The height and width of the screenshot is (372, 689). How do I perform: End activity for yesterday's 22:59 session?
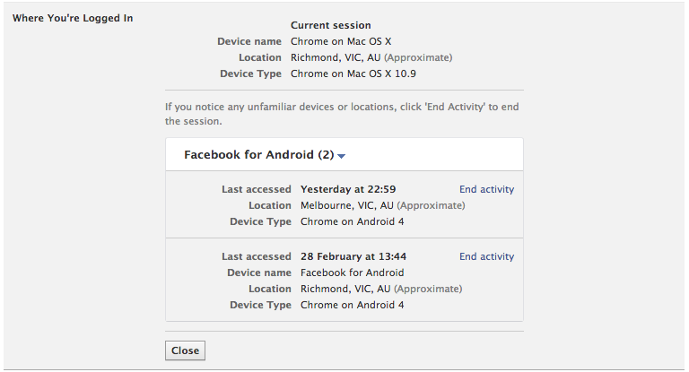pyautogui.click(x=486, y=189)
